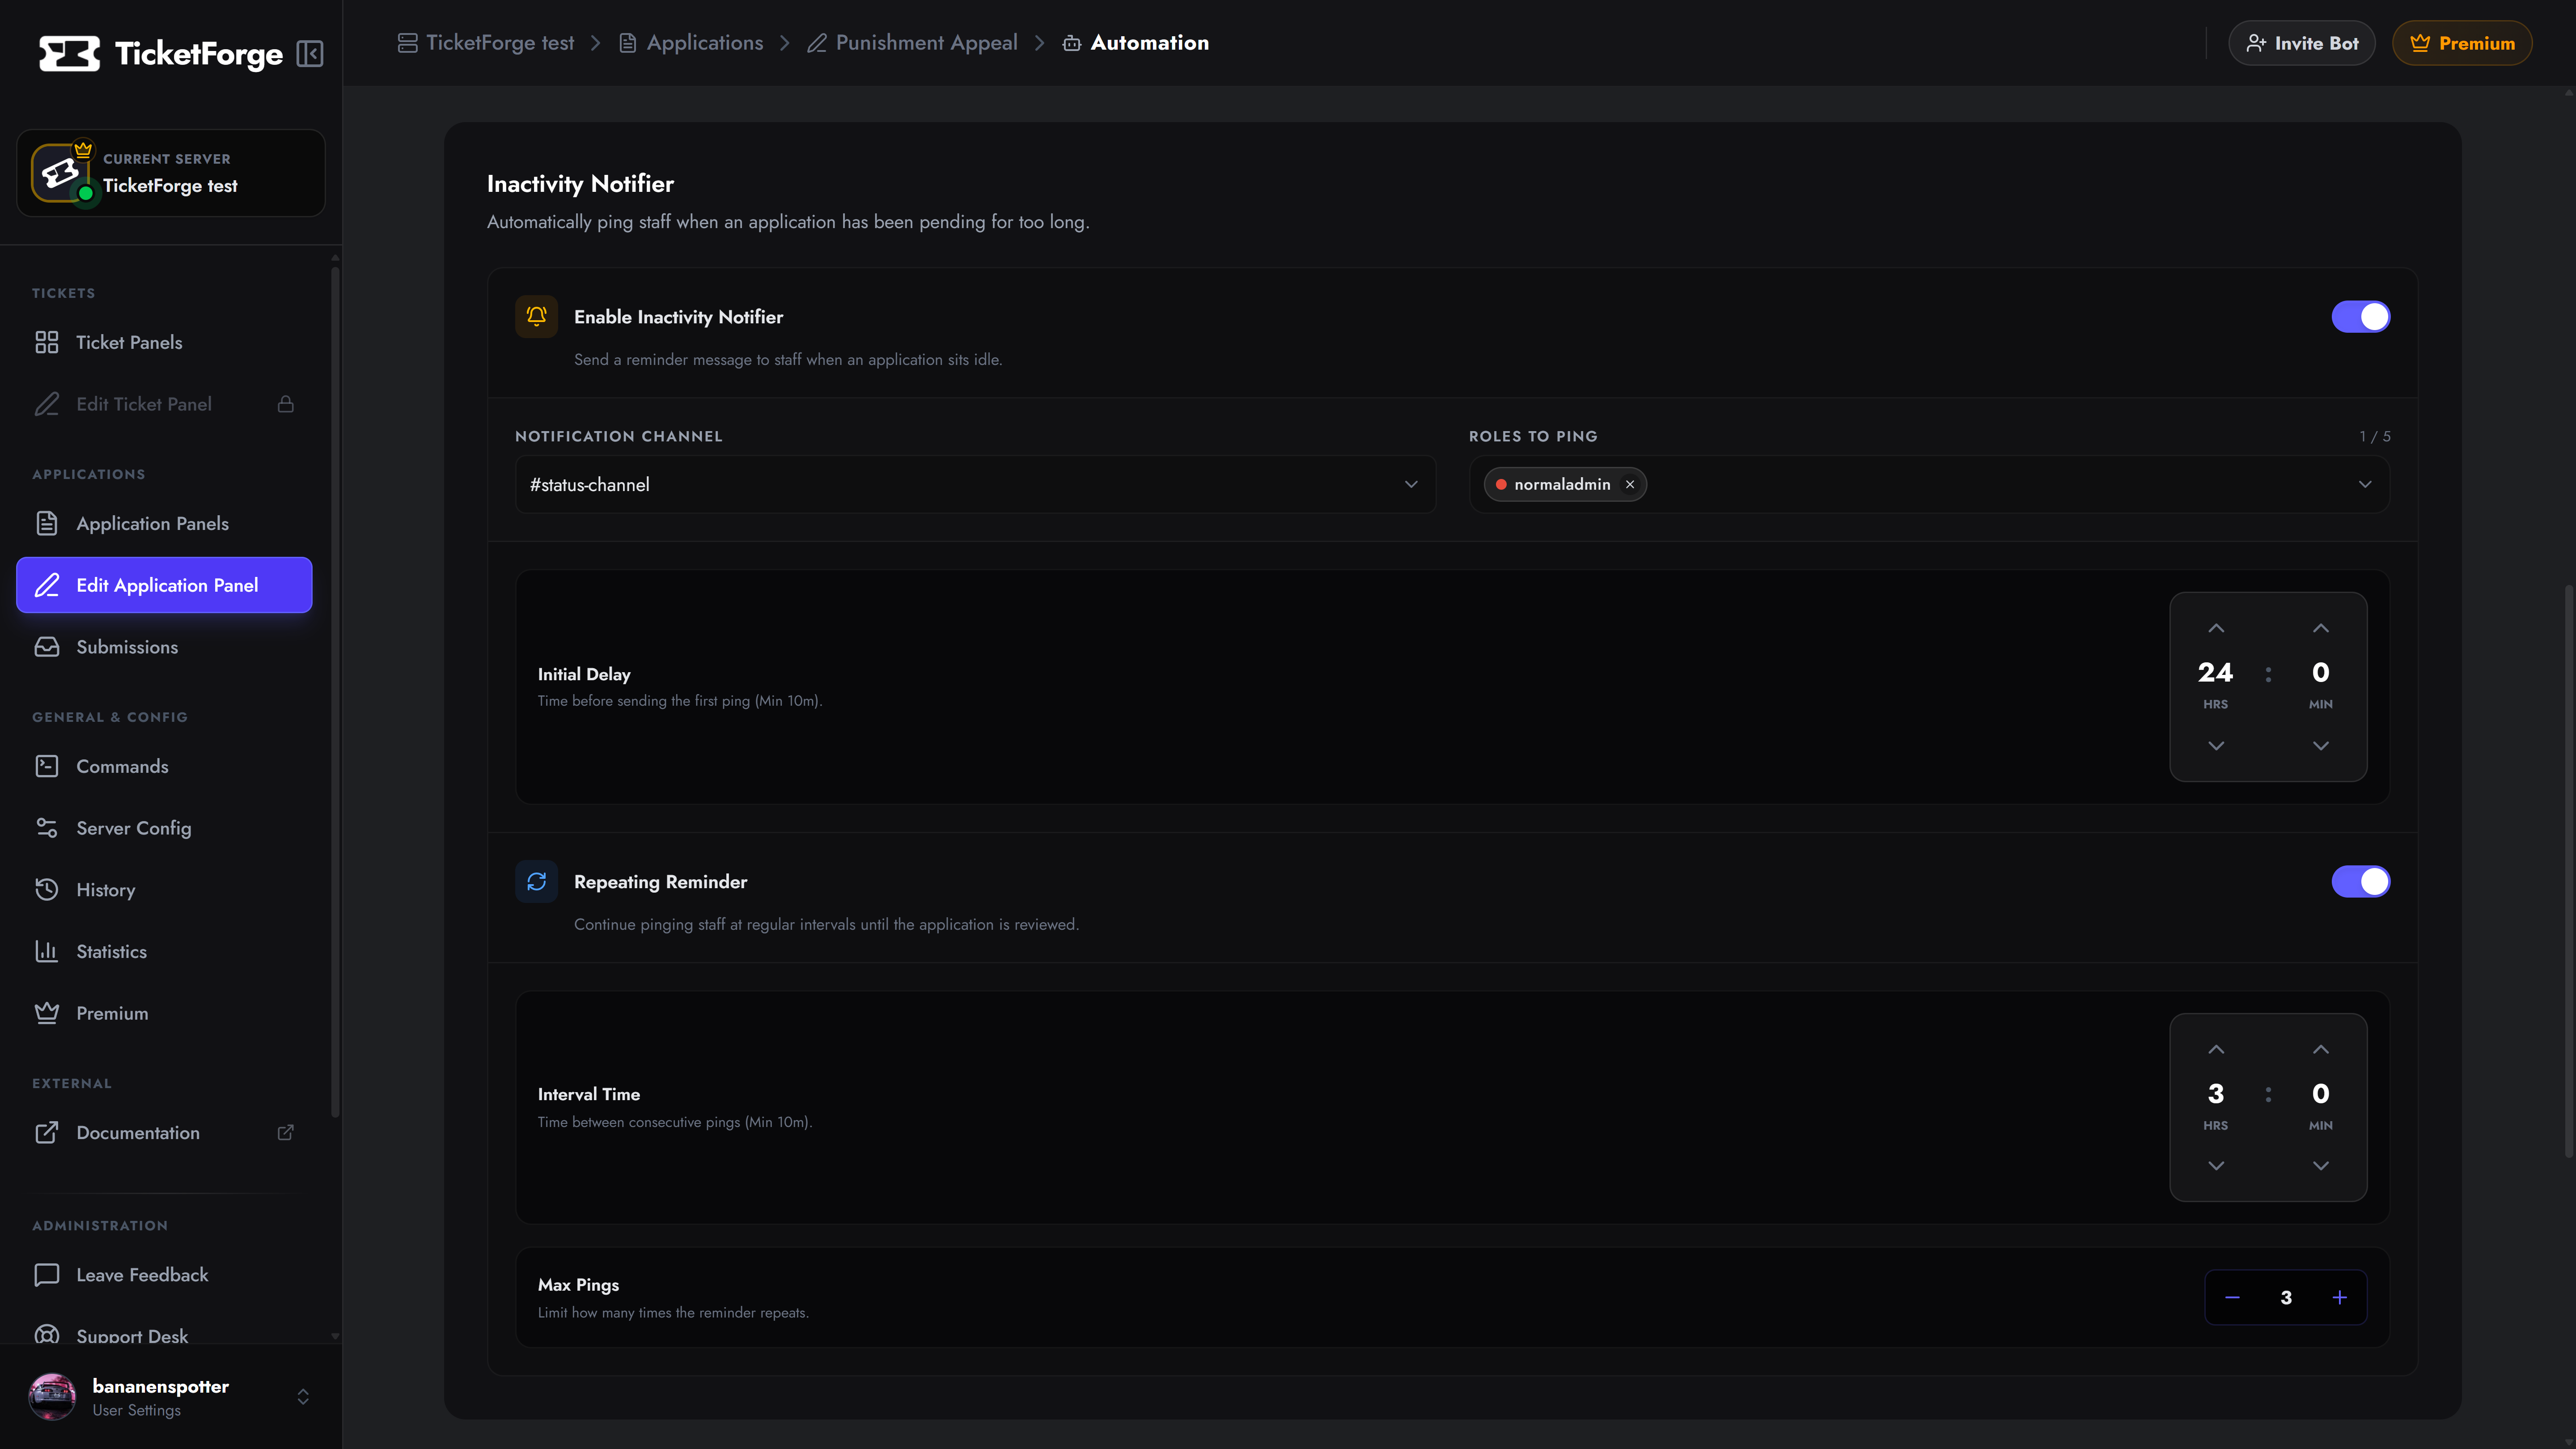Click the Premium button in the header
The height and width of the screenshot is (1449, 2576).
click(2462, 43)
